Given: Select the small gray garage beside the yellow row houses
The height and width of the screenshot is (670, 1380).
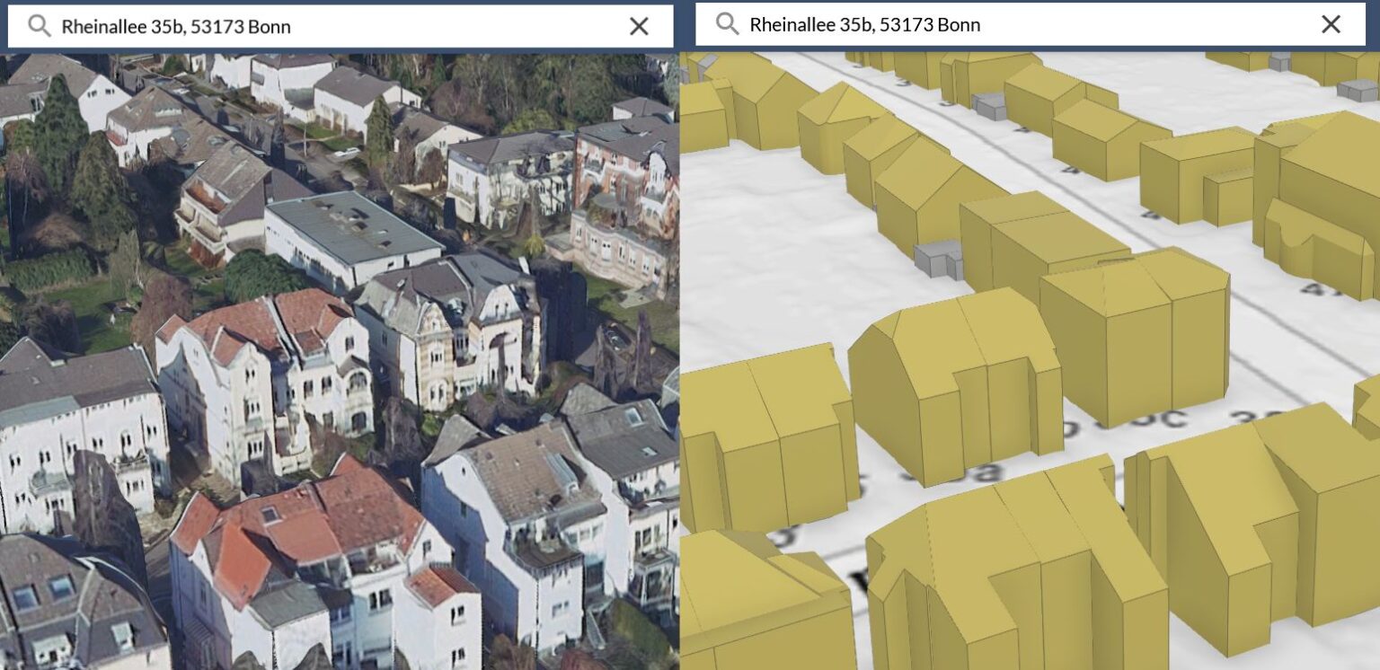Looking at the screenshot, I should (x=938, y=260).
